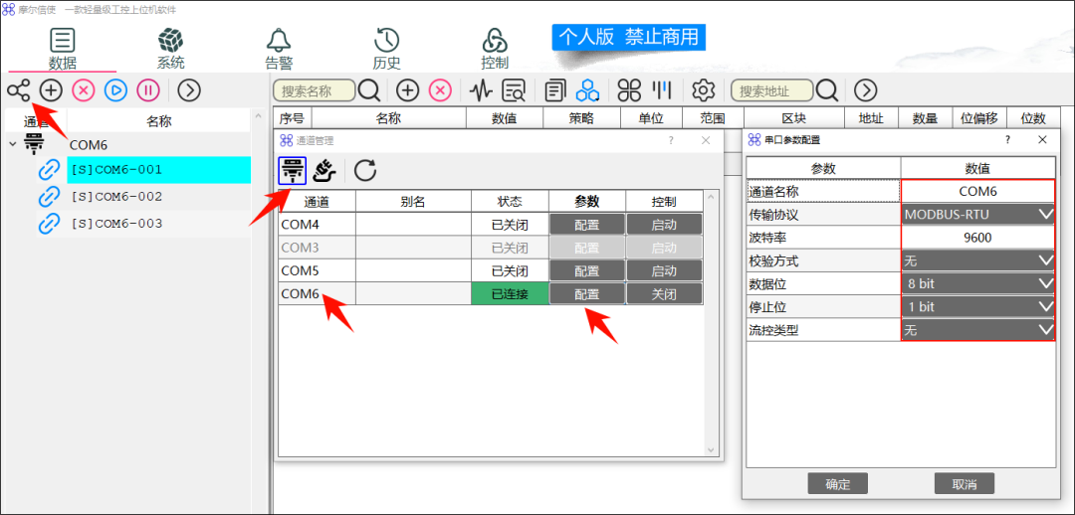Delete item using left toolbar X icon
Screen dimensions: 1075x515
pyautogui.click(x=83, y=90)
